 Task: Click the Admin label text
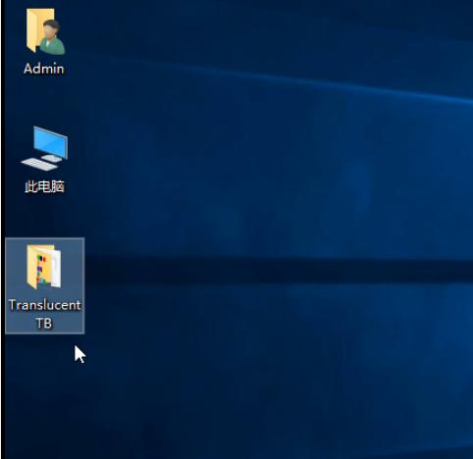[44, 69]
